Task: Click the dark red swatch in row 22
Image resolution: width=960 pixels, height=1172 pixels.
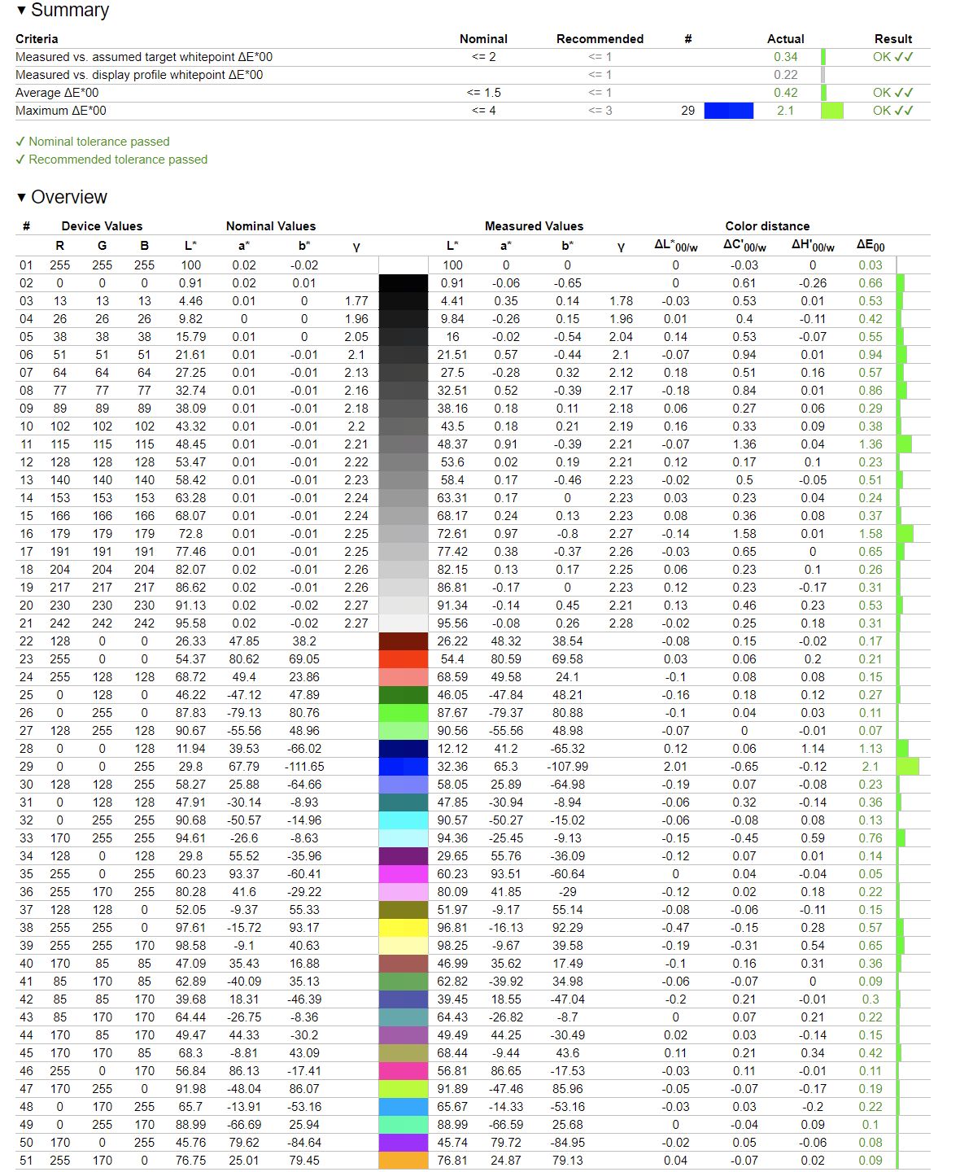Action: (x=404, y=641)
